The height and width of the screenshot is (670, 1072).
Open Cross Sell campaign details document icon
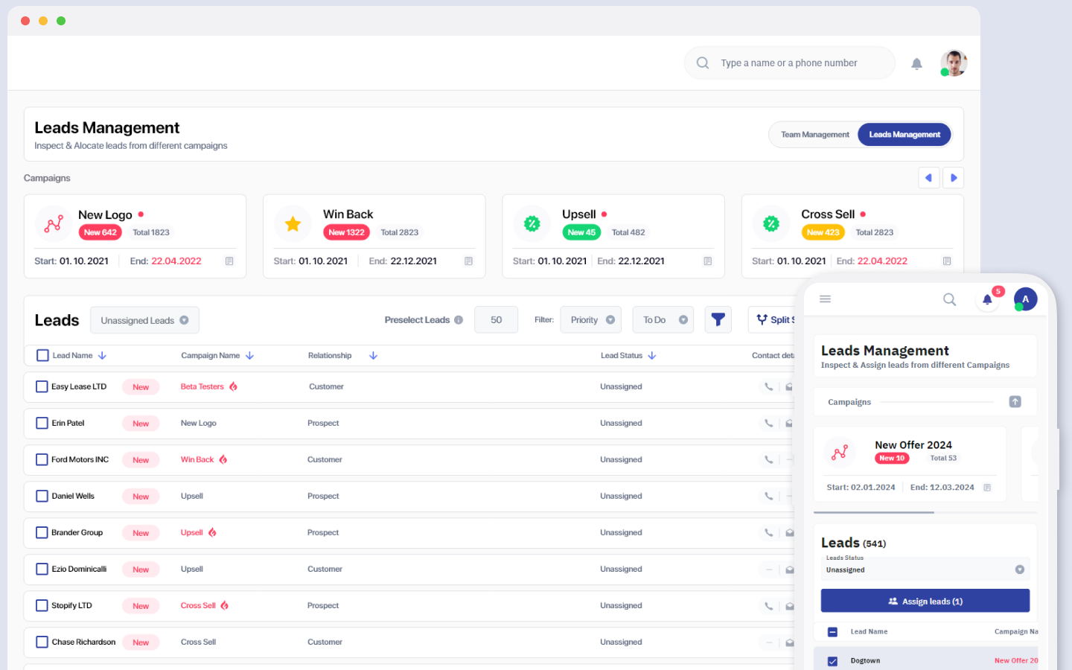(947, 261)
